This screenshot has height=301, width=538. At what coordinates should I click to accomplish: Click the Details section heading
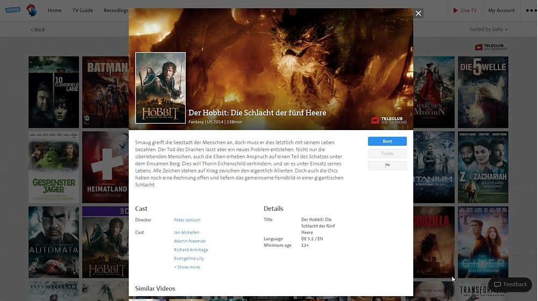(x=273, y=209)
